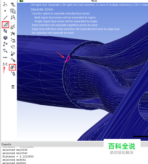This screenshot has height=164, width=148.
Task: Open the eye display options icon
Action: tap(13, 4)
